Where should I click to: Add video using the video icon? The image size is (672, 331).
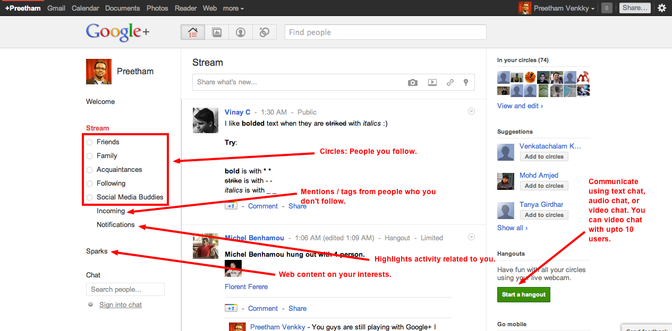pos(432,82)
